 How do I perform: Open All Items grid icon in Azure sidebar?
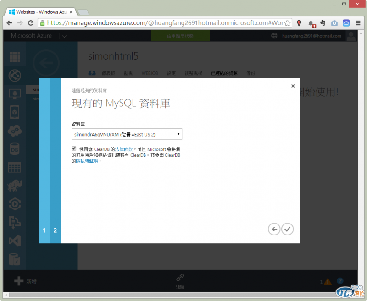[15, 57]
